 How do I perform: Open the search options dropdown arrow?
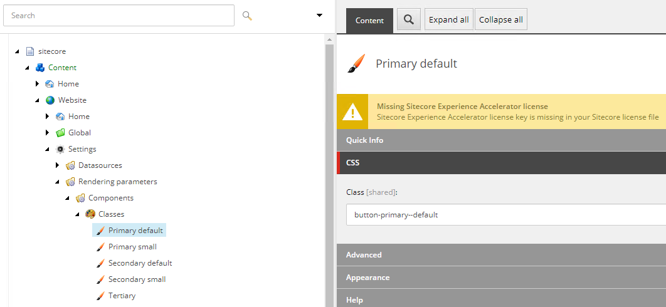click(319, 16)
